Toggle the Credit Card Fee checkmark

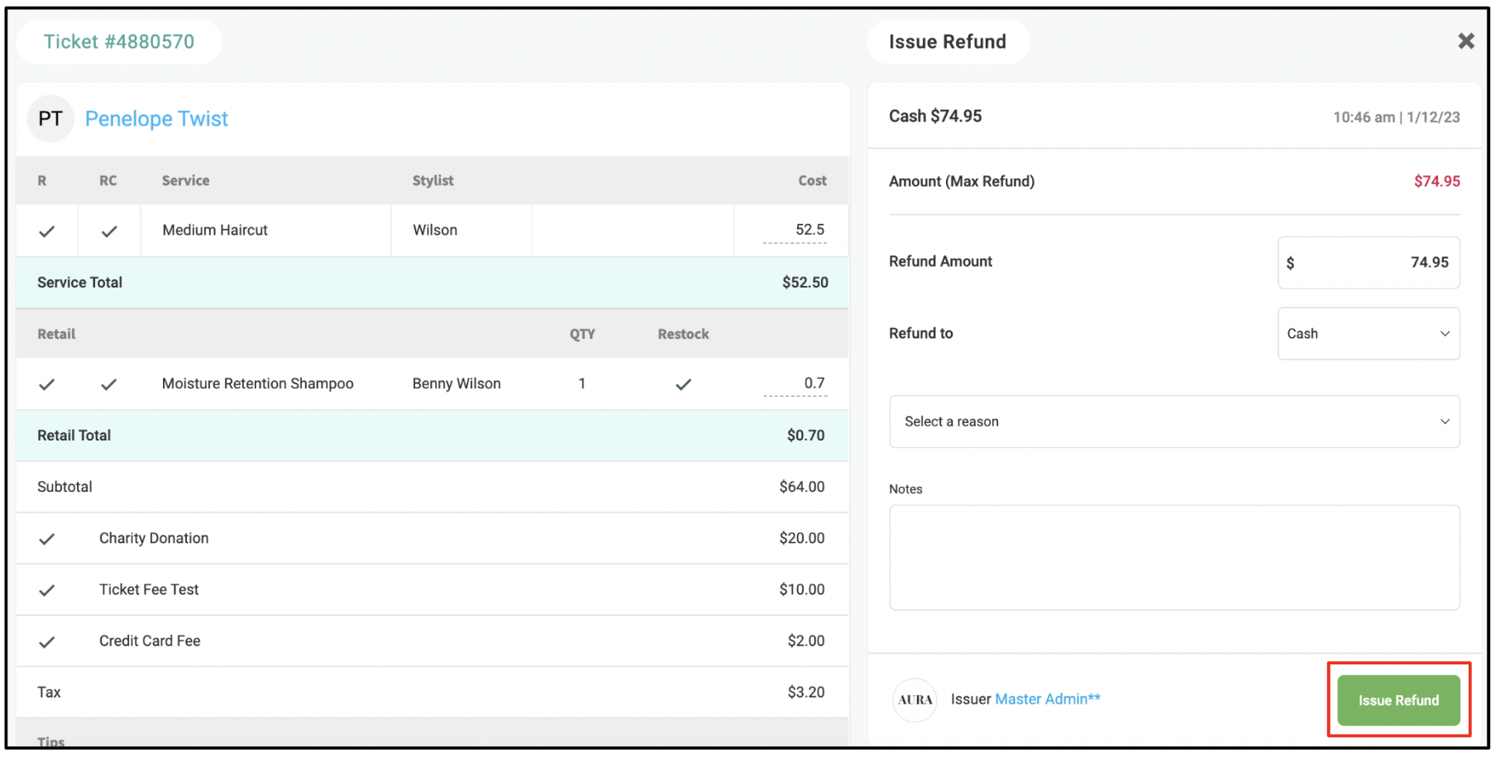coord(47,642)
